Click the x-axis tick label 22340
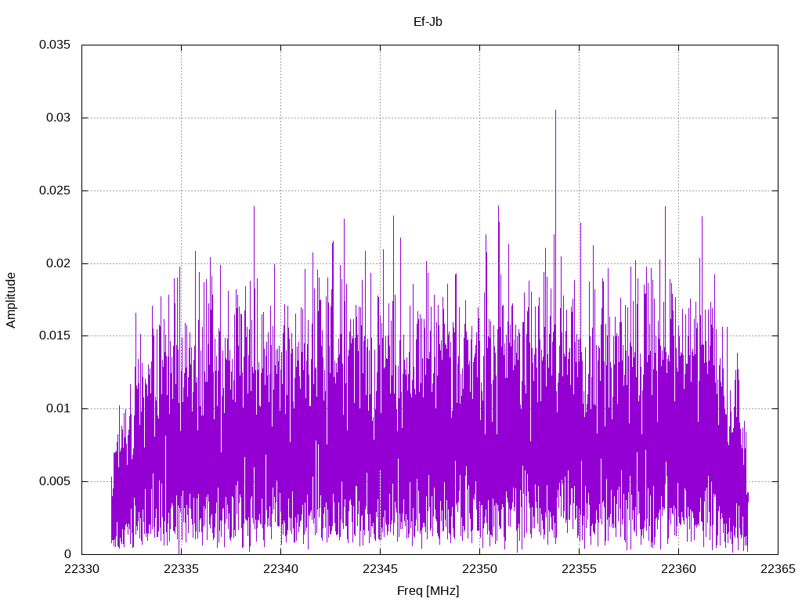The image size is (802, 602). point(280,569)
